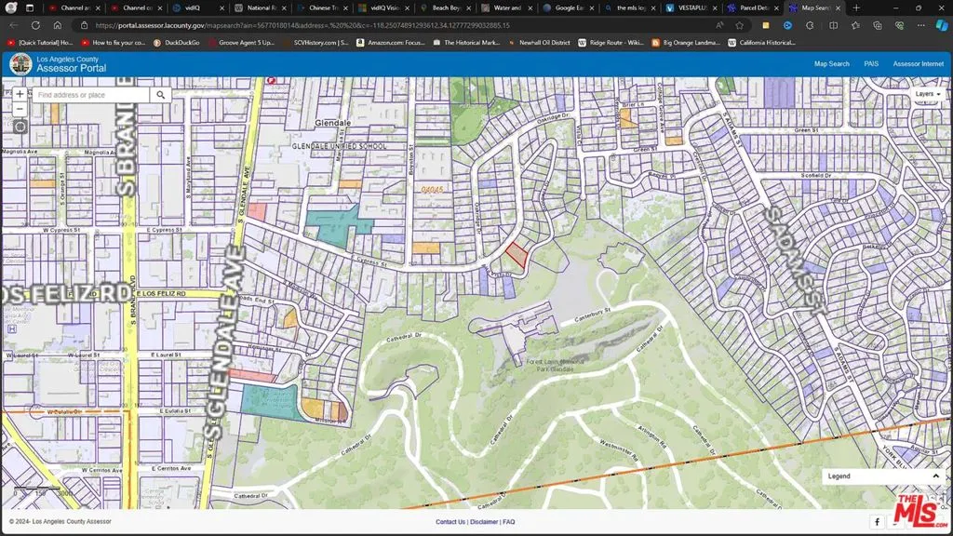Image resolution: width=953 pixels, height=536 pixels.
Task: Open the Assessor Internet link
Action: tap(918, 64)
